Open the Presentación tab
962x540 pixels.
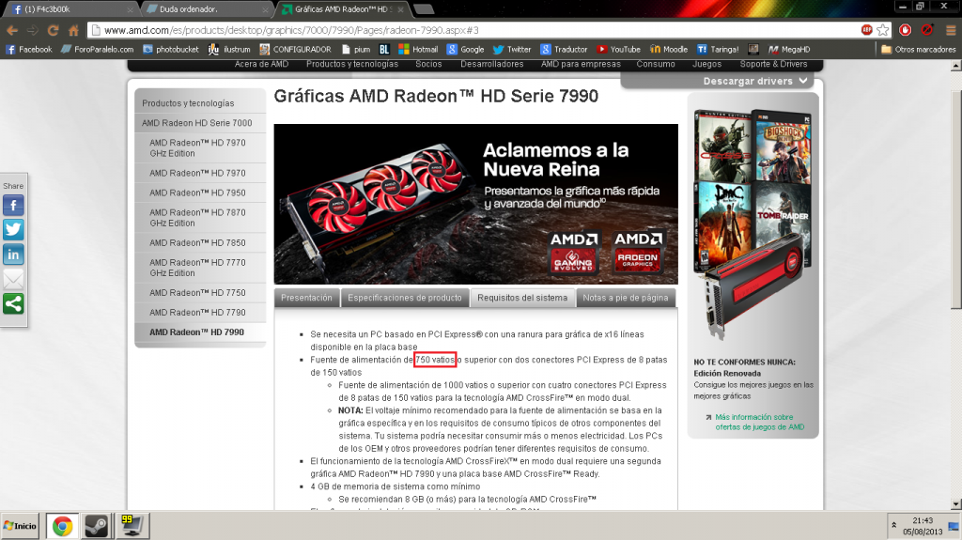306,298
